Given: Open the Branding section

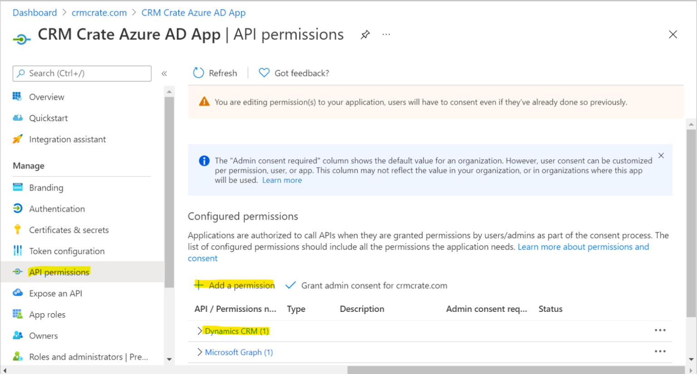Looking at the screenshot, I should coord(46,187).
